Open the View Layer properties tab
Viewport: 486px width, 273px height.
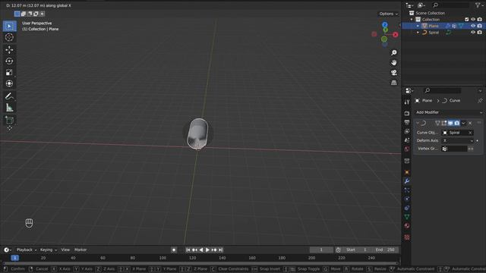[407, 131]
